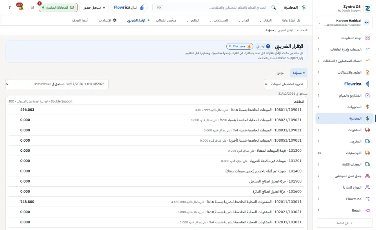Click the guide question mark icon beside title
The width and height of the screenshot is (376, 230).
268,46
